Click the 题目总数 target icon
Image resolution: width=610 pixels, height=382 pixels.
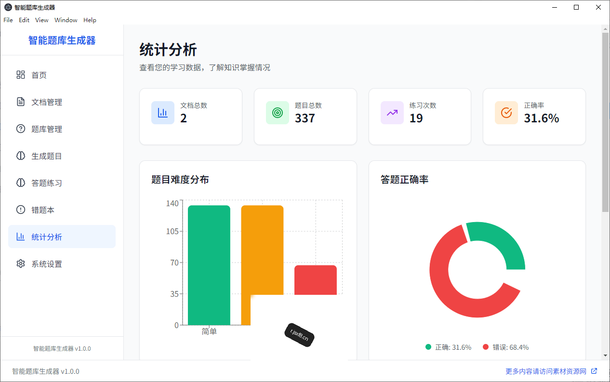tap(278, 113)
